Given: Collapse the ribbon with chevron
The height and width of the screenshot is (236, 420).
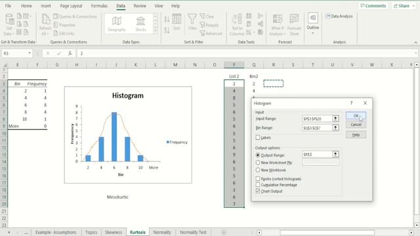Looking at the screenshot, I should point(415,43).
